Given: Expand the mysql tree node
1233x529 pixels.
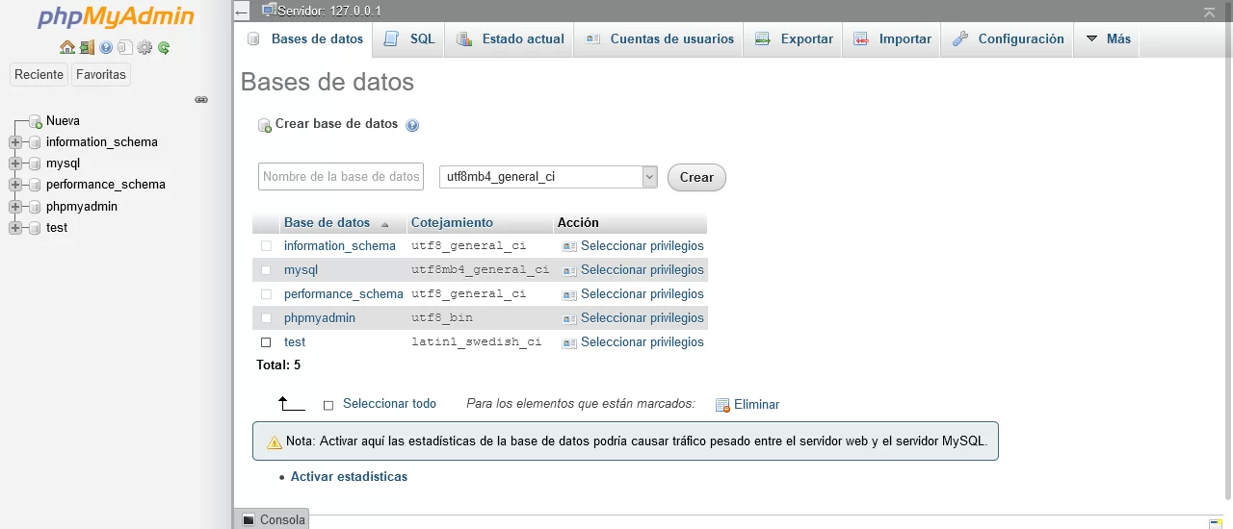Looking at the screenshot, I should tap(15, 164).
